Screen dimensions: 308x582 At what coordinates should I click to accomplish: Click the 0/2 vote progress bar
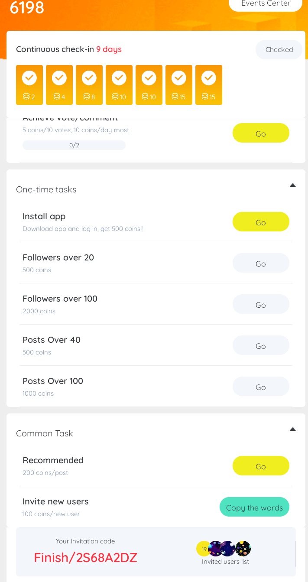[74, 145]
